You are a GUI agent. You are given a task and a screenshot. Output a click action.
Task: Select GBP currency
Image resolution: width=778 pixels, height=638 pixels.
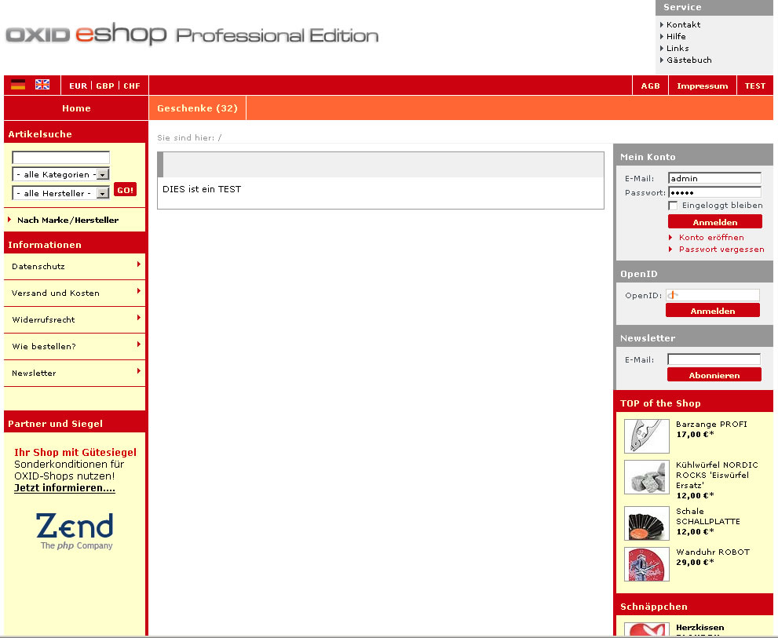tap(105, 86)
